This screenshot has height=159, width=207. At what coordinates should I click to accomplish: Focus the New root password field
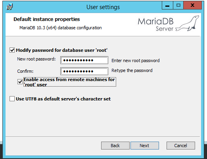tap(84, 60)
